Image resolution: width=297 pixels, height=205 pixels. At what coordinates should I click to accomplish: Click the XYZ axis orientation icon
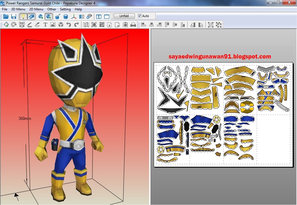point(74,17)
